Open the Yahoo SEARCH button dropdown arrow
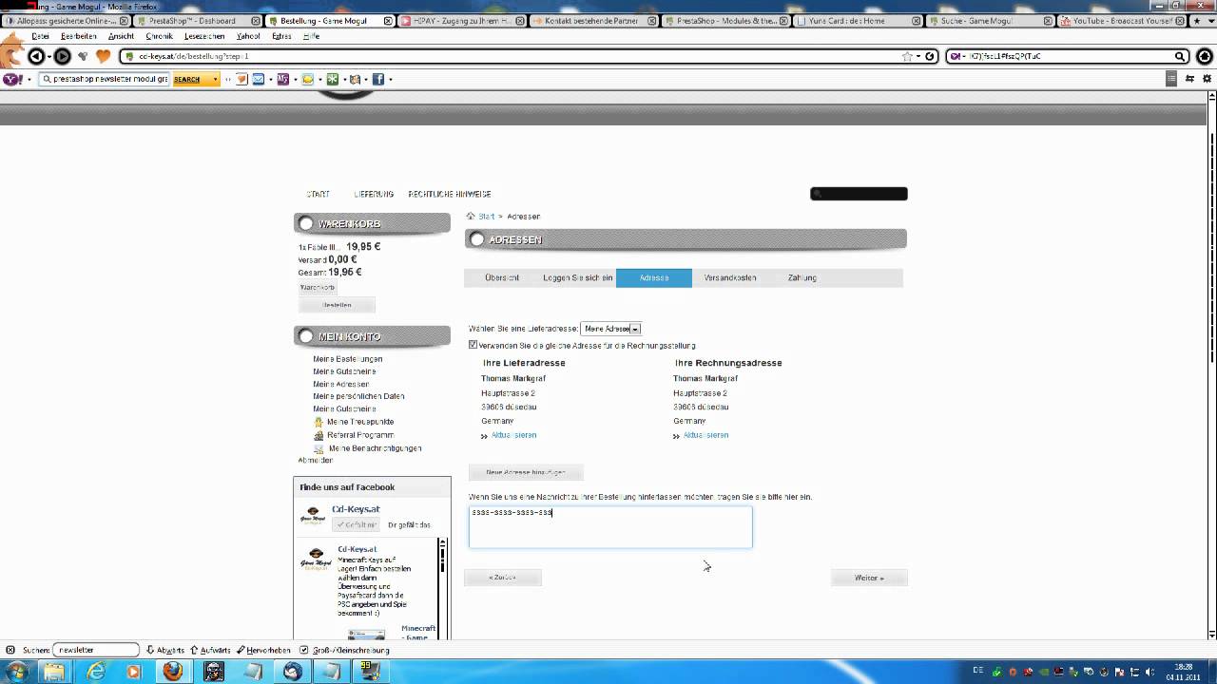The image size is (1217, 684). coord(216,79)
